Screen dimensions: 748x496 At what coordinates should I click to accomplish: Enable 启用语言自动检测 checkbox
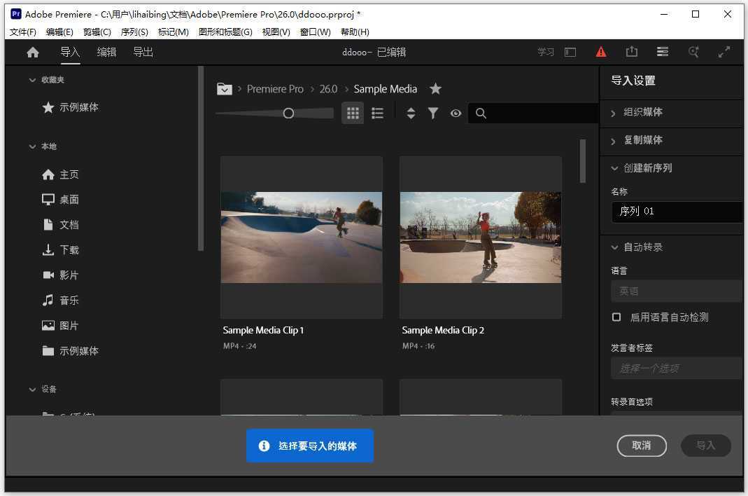(616, 317)
